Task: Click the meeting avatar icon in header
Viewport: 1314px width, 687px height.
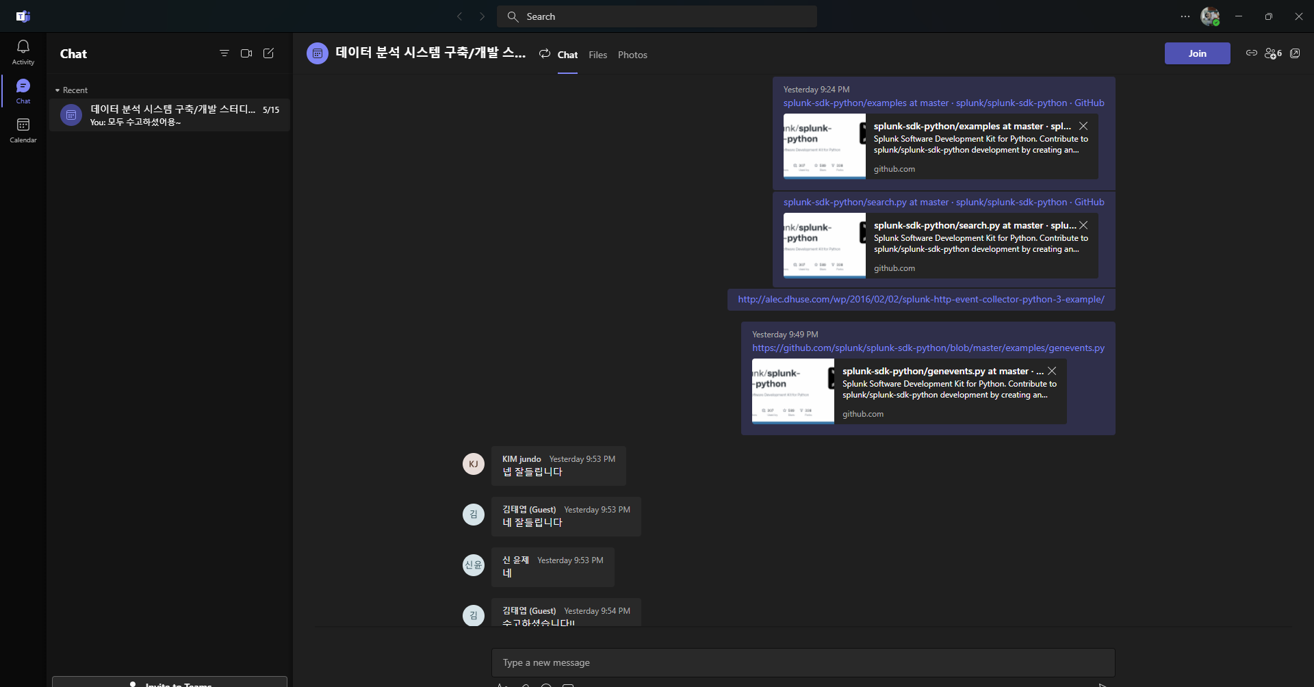Action: click(318, 53)
